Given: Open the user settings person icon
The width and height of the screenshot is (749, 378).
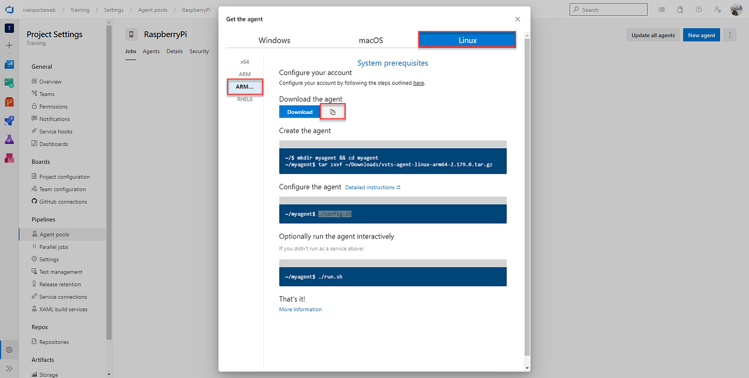Looking at the screenshot, I should click(x=717, y=9).
